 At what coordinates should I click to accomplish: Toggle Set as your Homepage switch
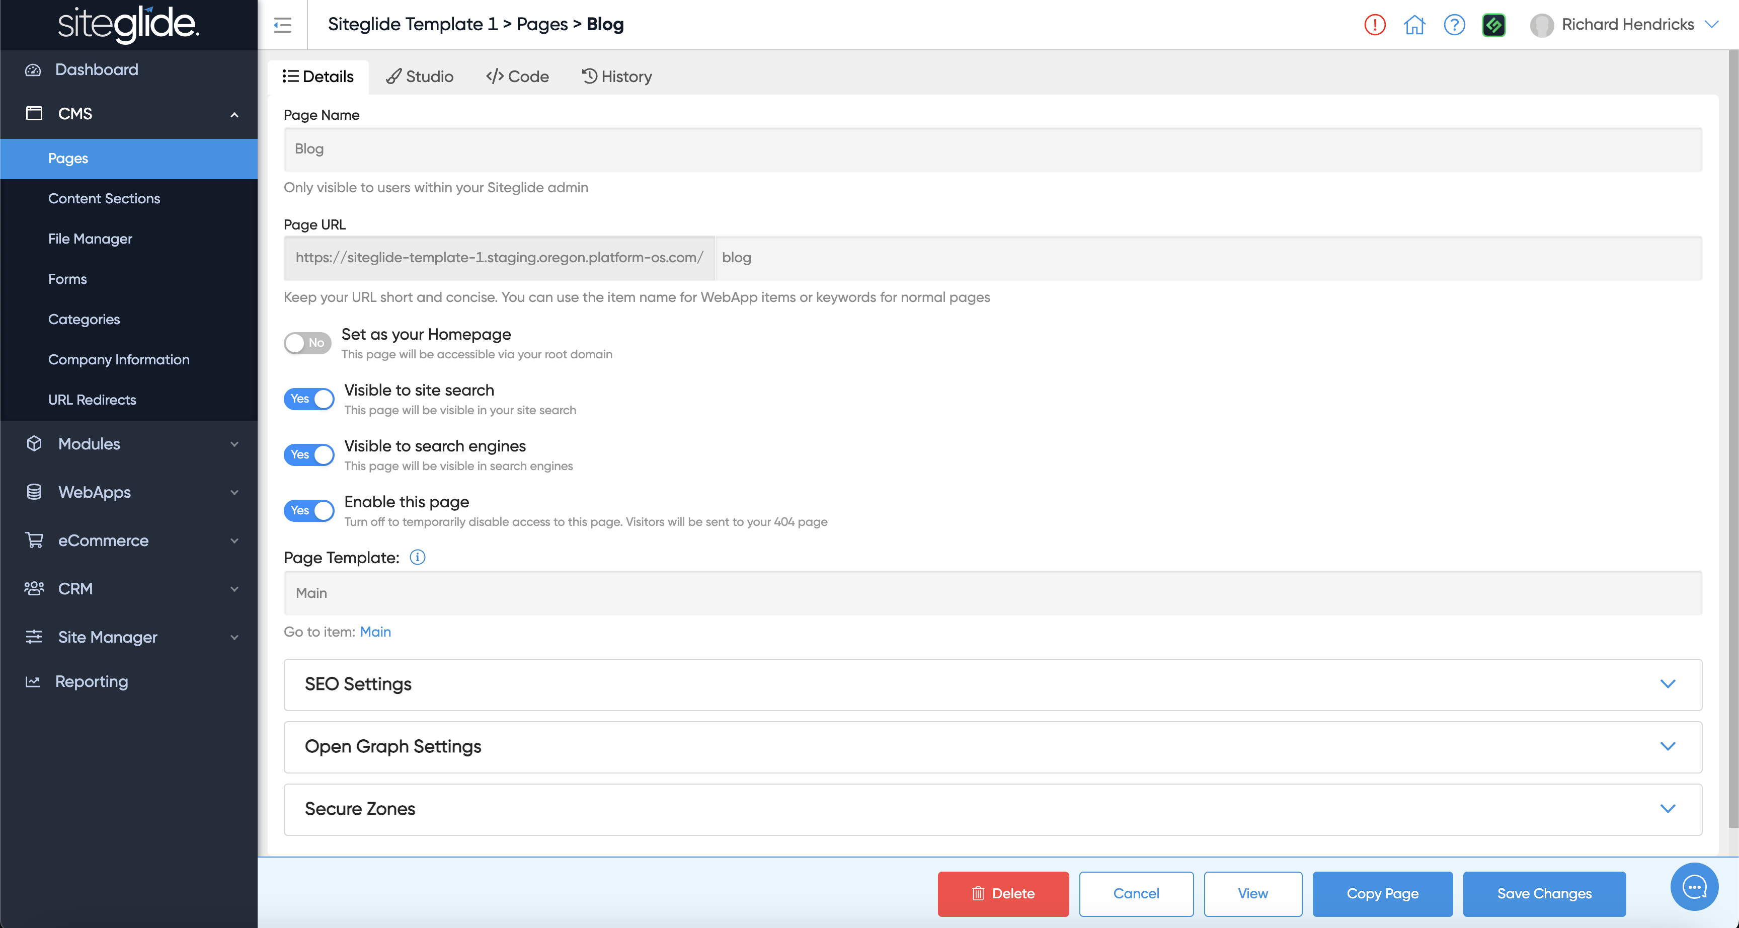click(x=307, y=343)
